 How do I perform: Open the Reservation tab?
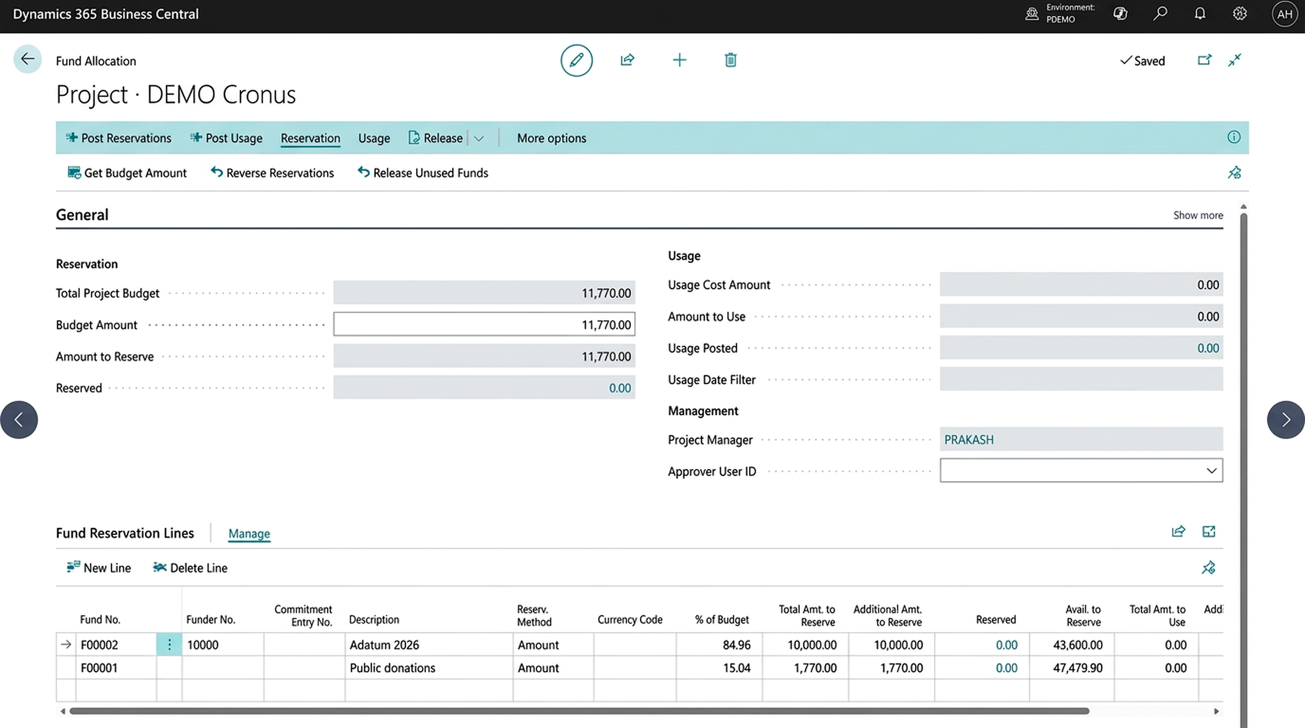coord(311,138)
